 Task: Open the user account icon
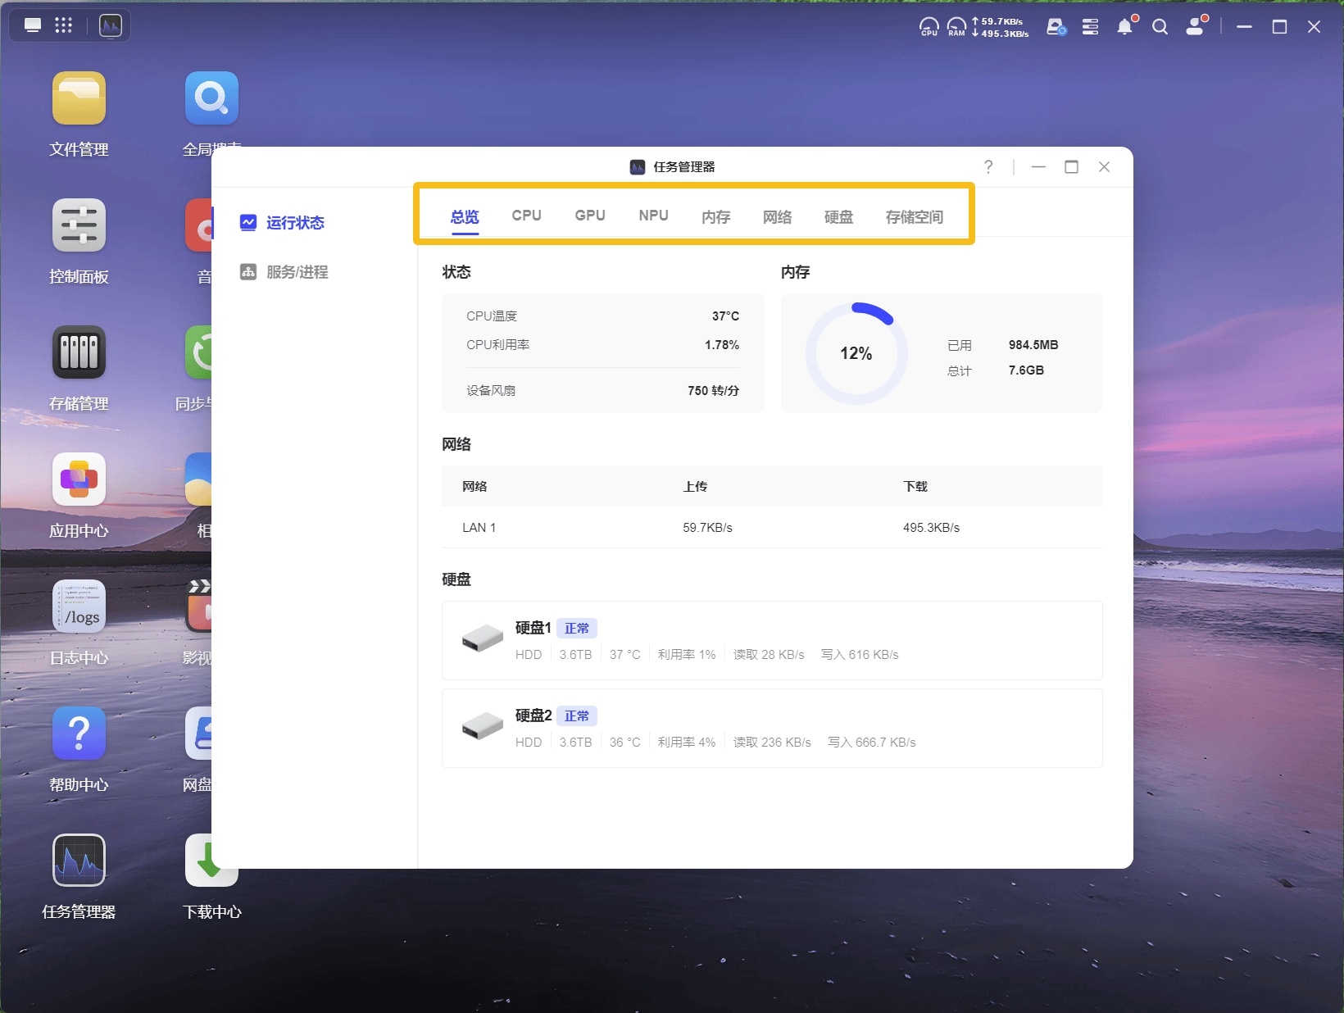pyautogui.click(x=1196, y=26)
